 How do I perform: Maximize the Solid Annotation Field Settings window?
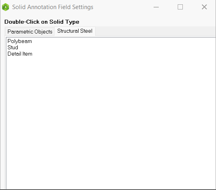coord(180,7)
